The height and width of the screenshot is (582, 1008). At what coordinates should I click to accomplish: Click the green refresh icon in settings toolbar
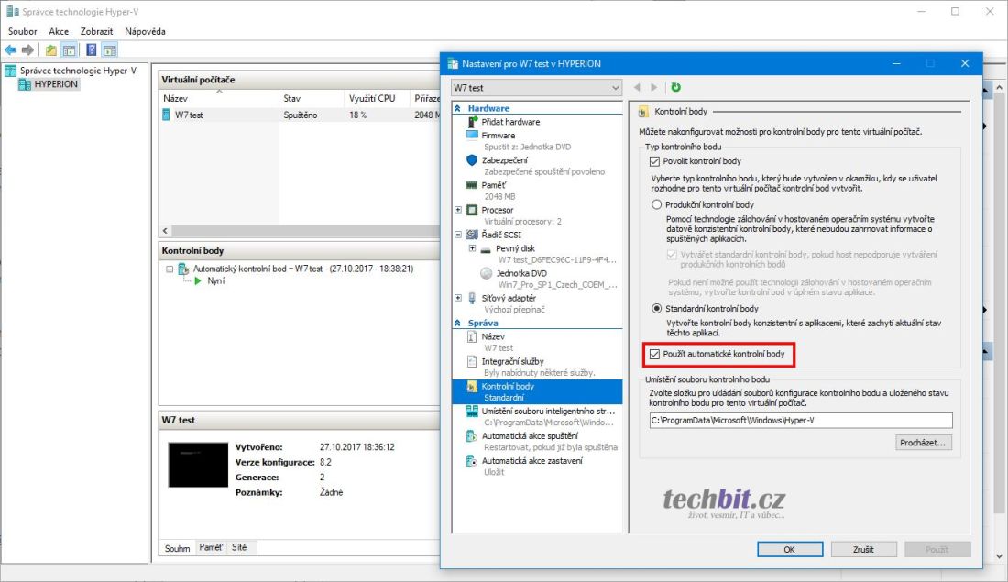coord(676,87)
